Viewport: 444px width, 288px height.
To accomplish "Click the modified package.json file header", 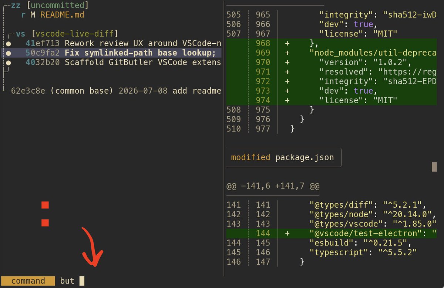I will (x=284, y=157).
